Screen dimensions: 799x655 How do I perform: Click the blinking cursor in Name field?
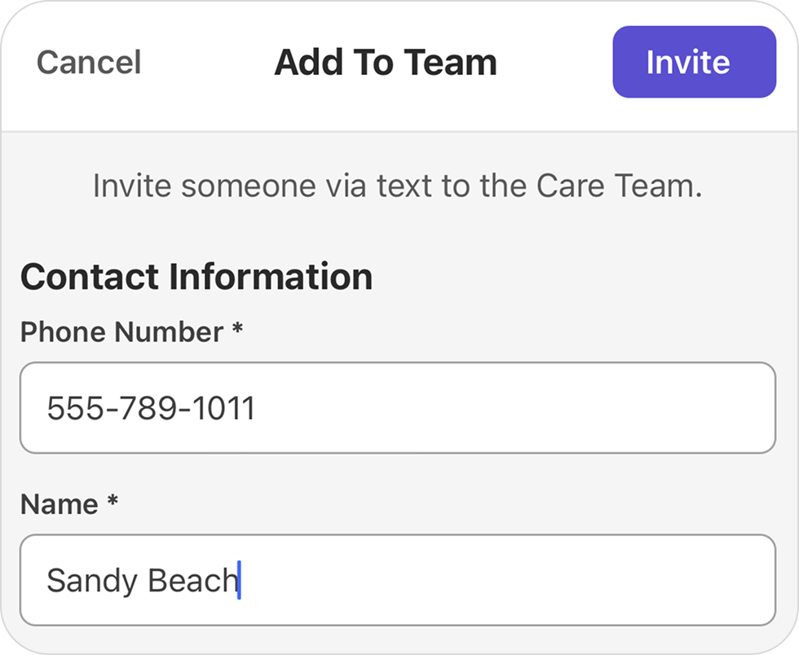(239, 579)
